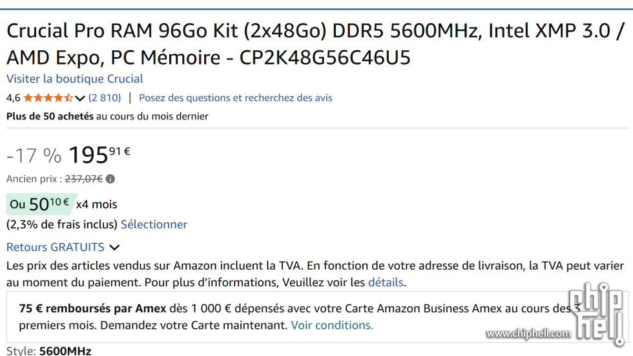Click the struck-through 237,07€ old price
The height and width of the screenshot is (356, 633).
point(84,179)
